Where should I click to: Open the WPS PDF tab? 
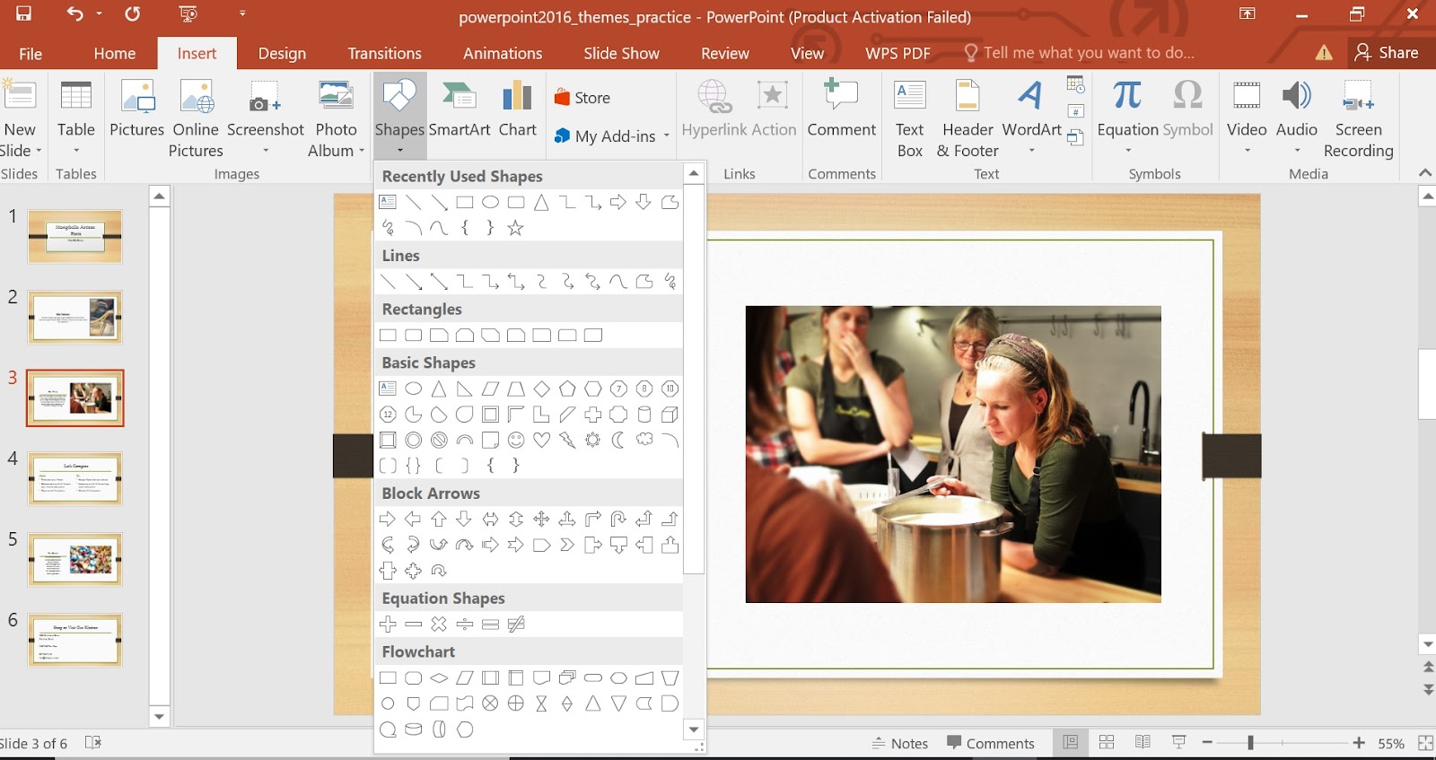coord(897,53)
